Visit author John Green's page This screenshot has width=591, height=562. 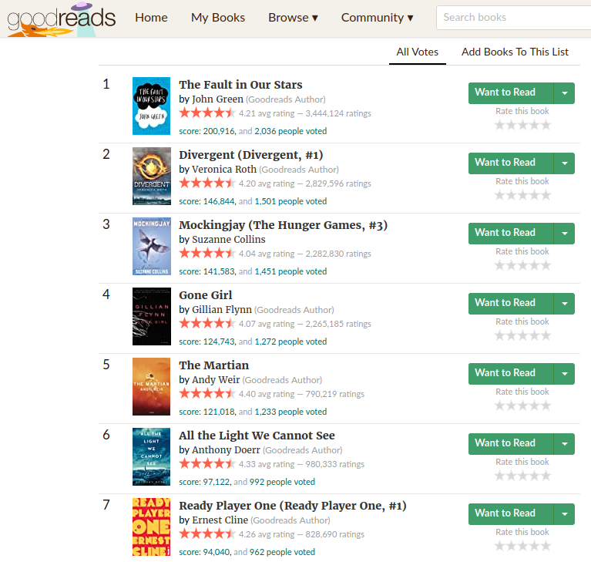click(x=217, y=99)
